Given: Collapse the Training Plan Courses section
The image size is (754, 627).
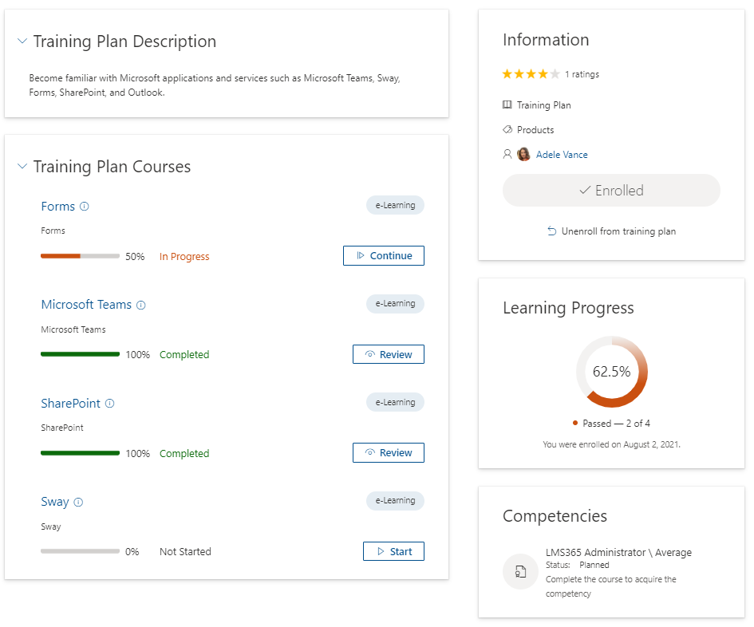Looking at the screenshot, I should coord(22,168).
